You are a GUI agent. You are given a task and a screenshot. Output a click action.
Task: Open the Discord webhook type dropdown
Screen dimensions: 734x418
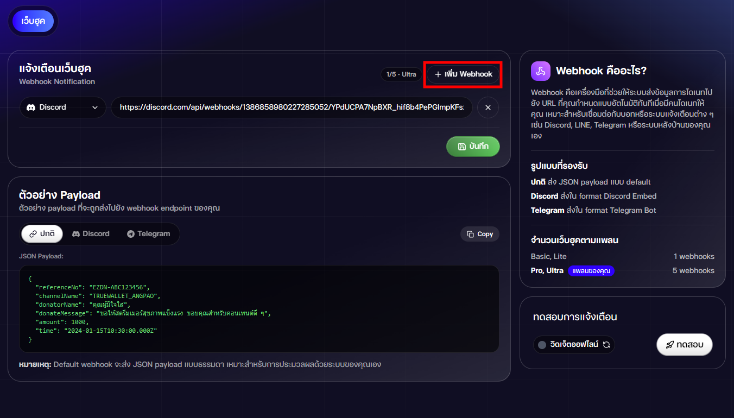click(x=62, y=107)
